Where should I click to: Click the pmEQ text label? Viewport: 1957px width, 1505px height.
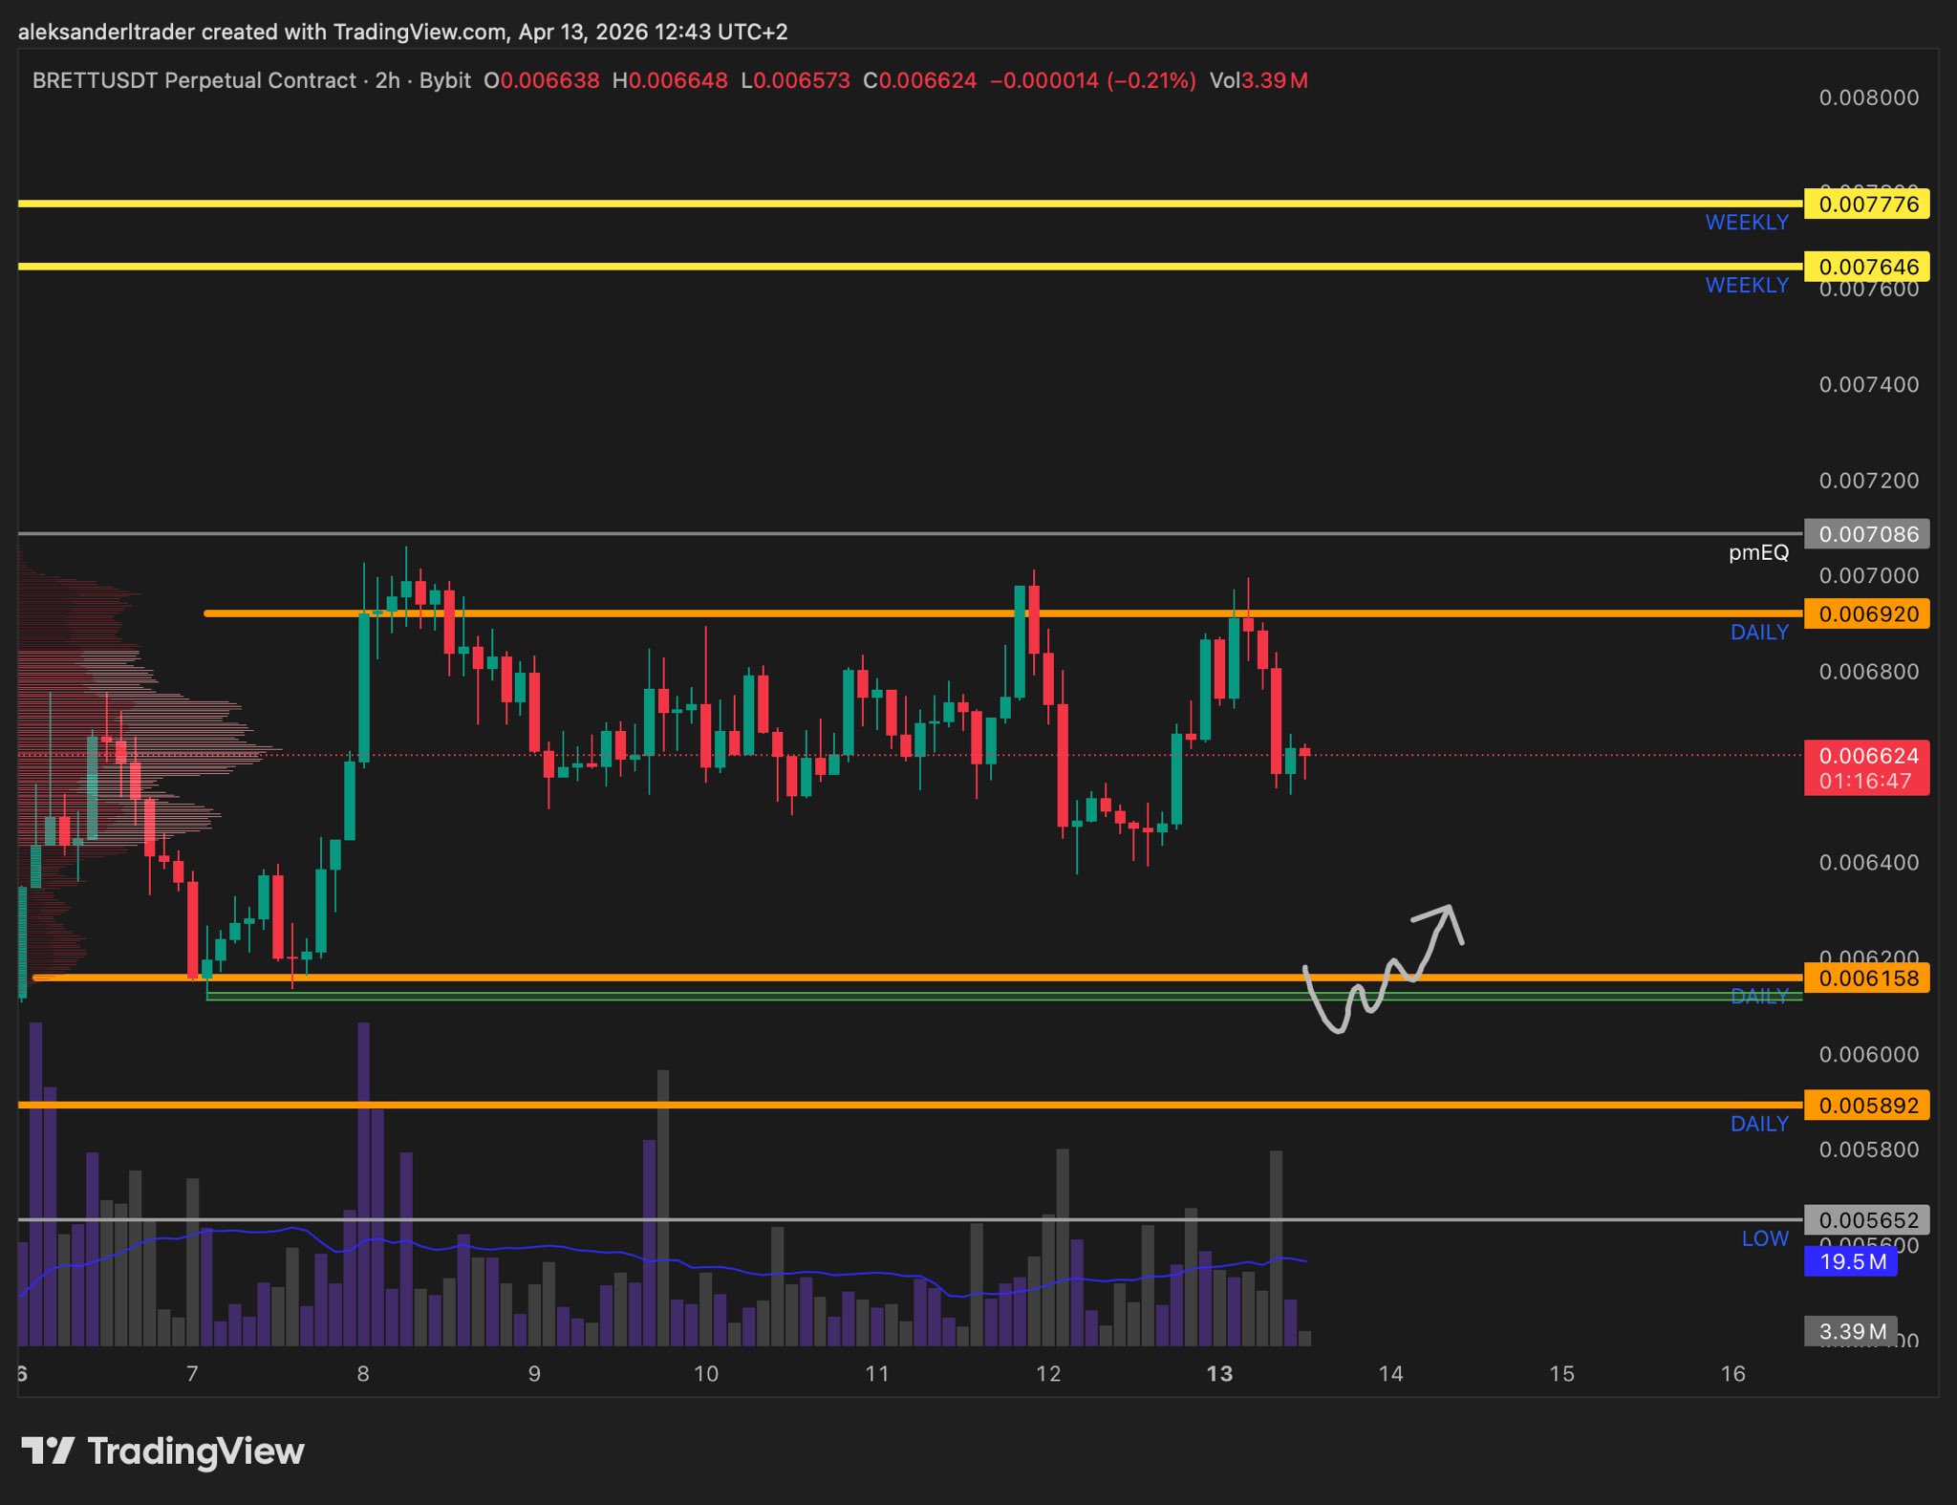pos(1758,552)
